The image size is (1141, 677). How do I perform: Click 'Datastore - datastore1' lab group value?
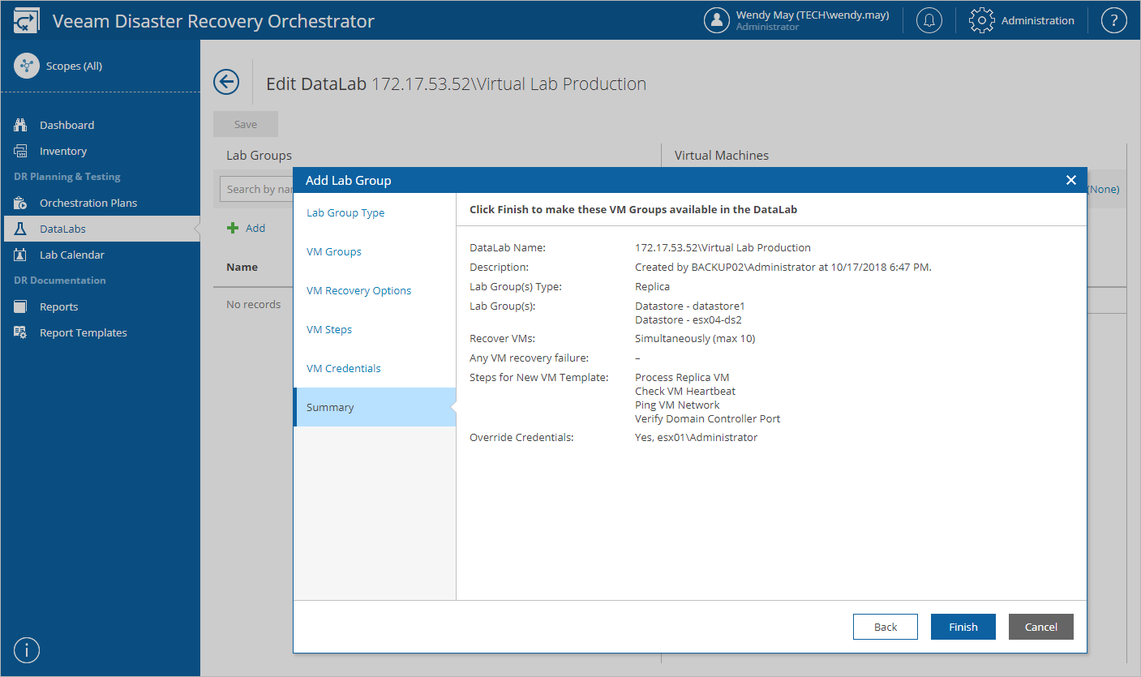(689, 306)
